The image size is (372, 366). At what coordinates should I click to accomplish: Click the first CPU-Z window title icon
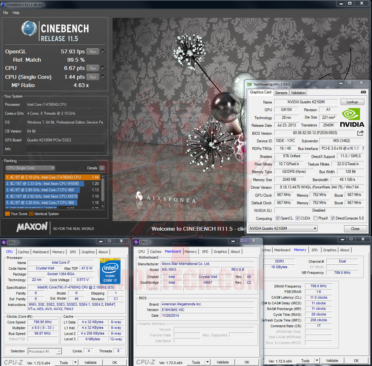[4, 242]
